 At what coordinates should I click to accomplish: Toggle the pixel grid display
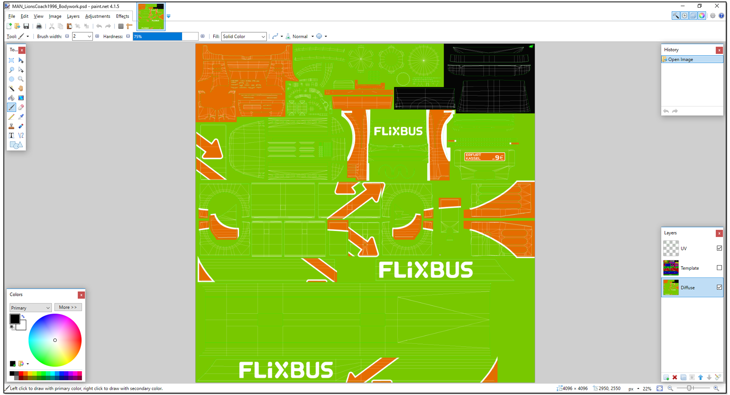pos(121,26)
